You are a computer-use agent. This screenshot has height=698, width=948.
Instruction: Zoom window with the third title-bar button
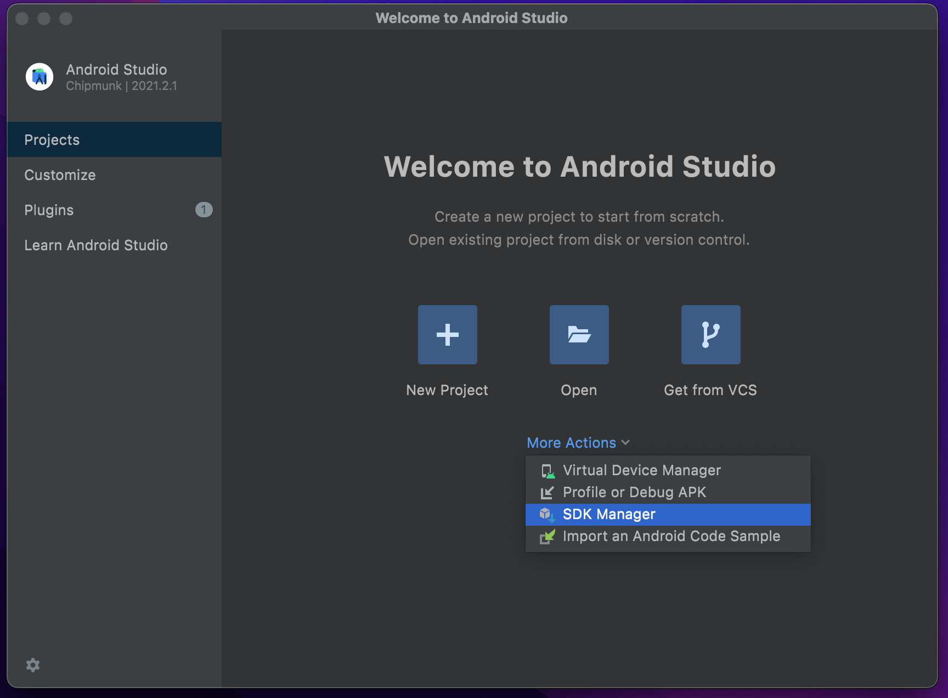tap(66, 19)
